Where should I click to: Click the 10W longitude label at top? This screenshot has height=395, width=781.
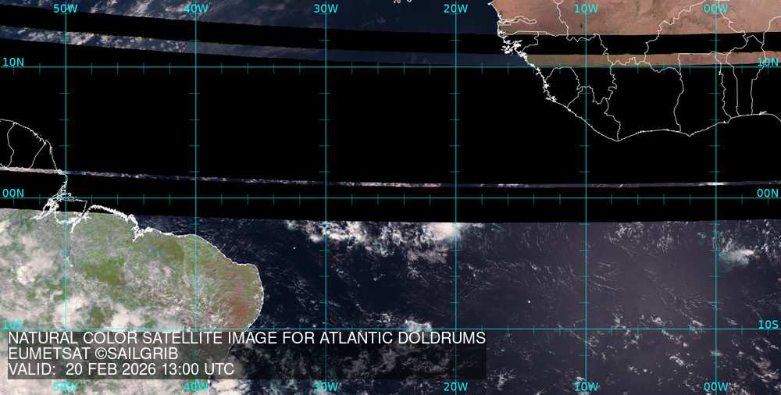(x=586, y=9)
